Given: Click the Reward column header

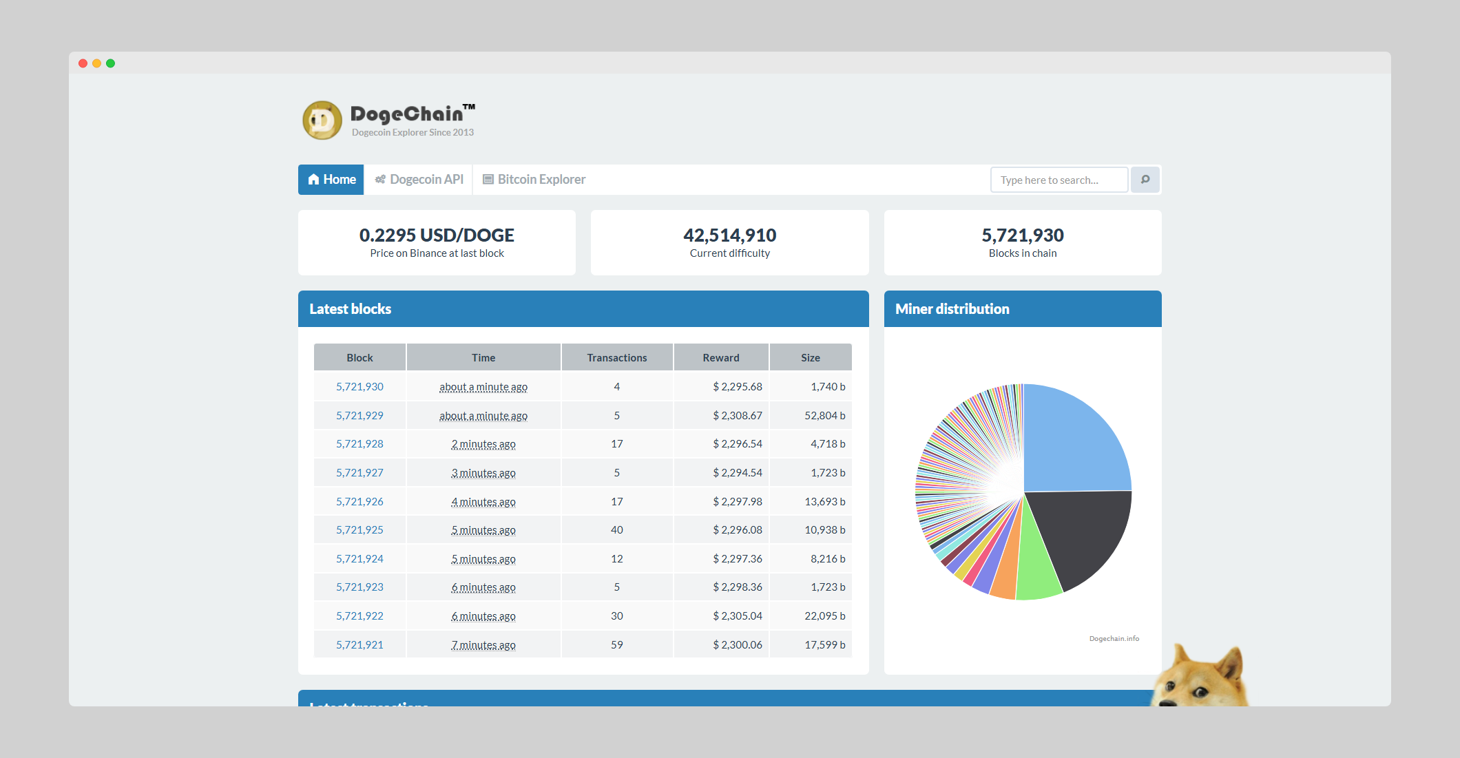Looking at the screenshot, I should click(x=720, y=358).
